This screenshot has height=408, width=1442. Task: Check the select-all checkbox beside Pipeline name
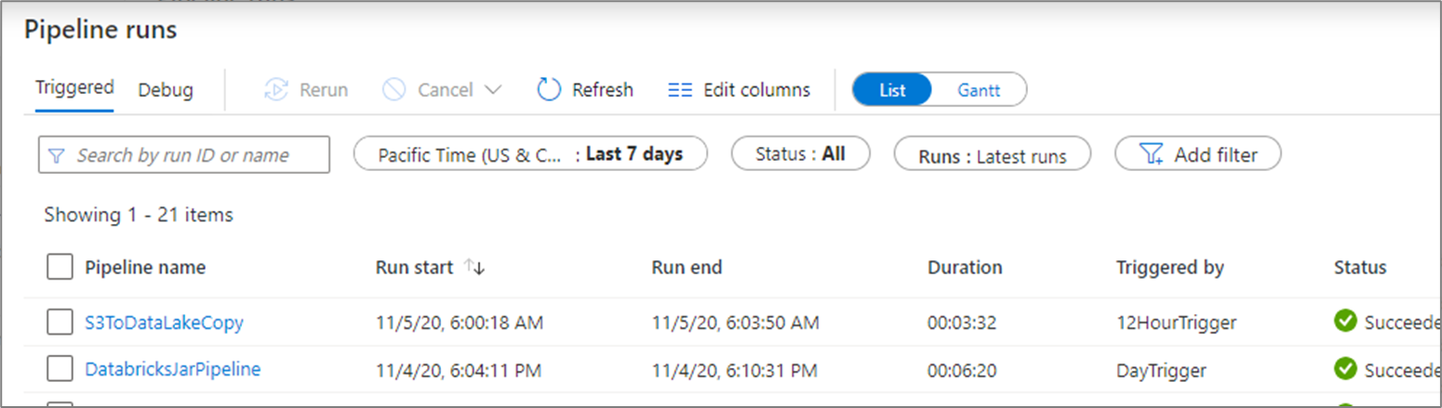coord(60,268)
